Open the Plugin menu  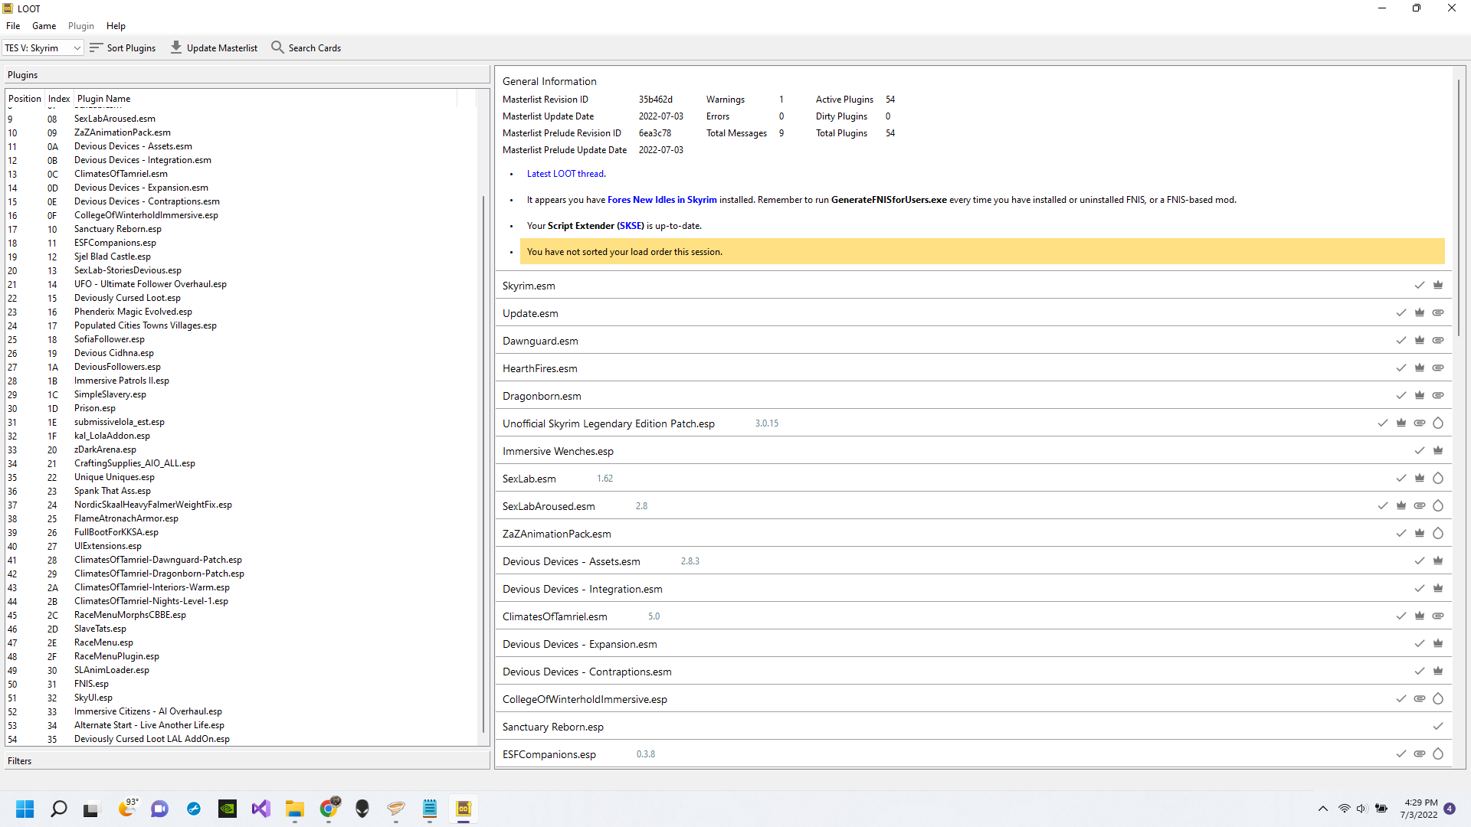pos(81,26)
